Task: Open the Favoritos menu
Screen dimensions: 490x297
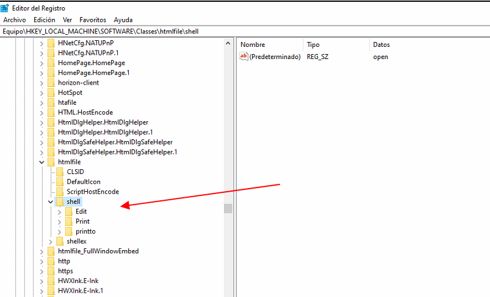Action: pos(93,20)
